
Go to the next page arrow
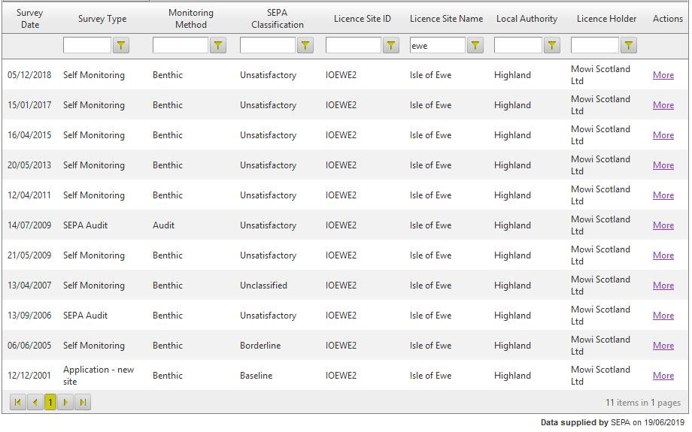[66, 403]
